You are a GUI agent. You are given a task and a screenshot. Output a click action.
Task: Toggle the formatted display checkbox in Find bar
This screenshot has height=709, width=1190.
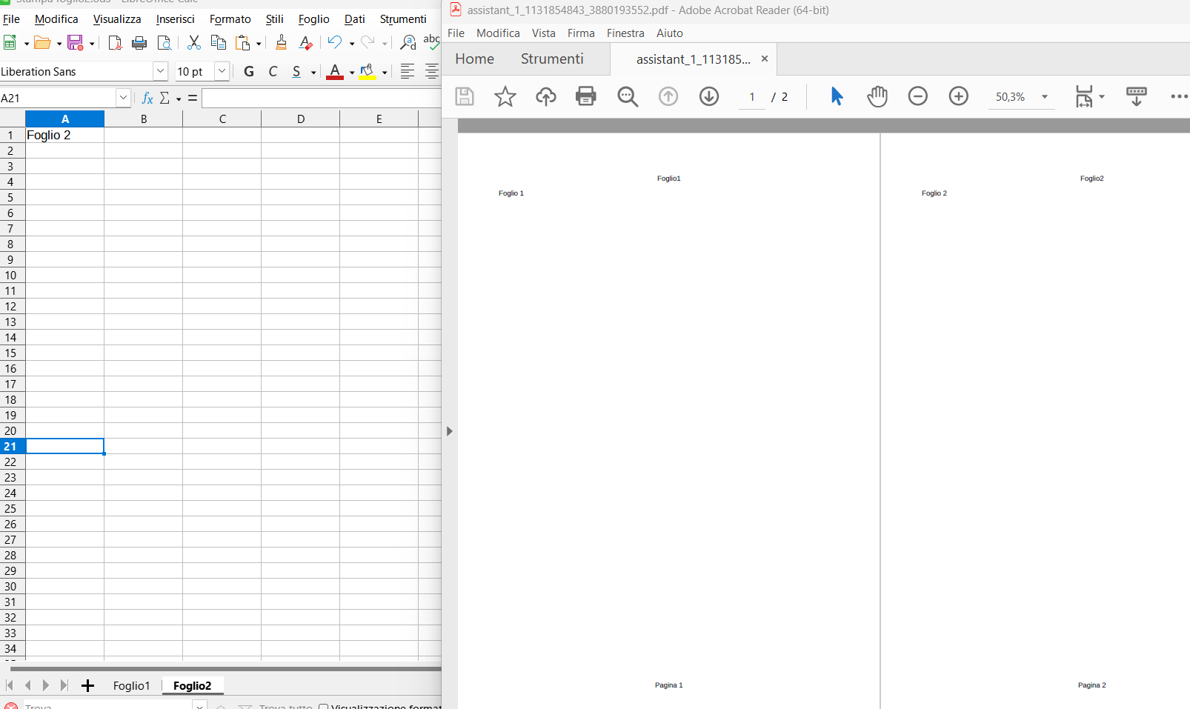(x=324, y=707)
